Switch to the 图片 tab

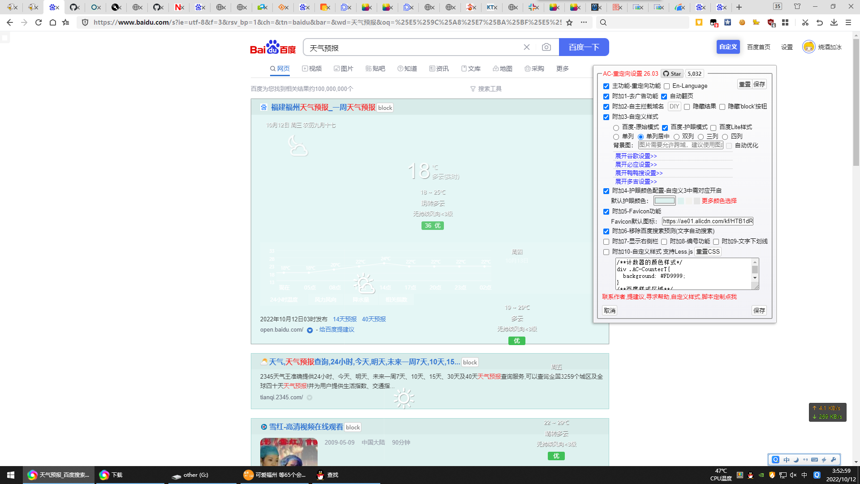[344, 69]
